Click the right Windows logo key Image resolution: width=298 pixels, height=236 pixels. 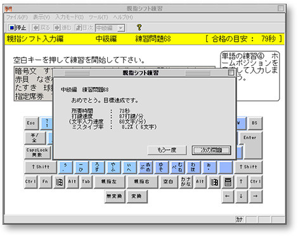pyautogui.click(x=214, y=182)
